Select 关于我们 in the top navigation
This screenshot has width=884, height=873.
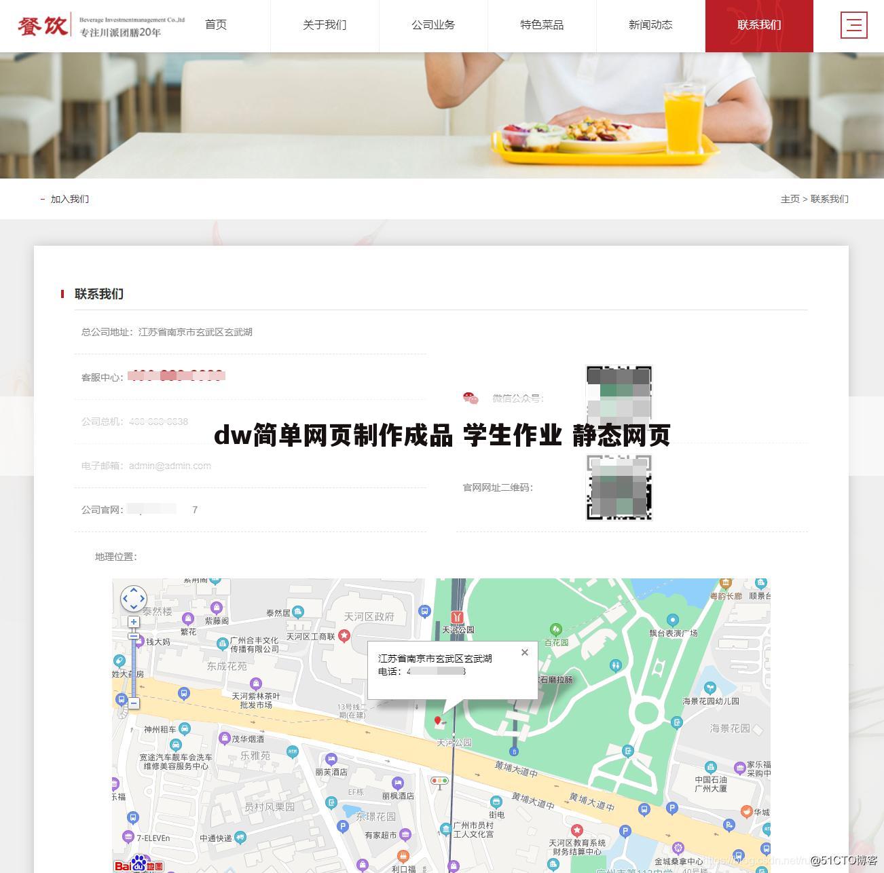pos(325,25)
